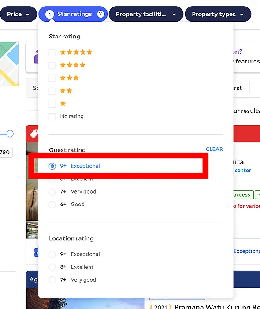Image resolution: width=260 pixels, height=309 pixels.
Task: Click the filter count badge on Star ratings
Action: (x=50, y=14)
